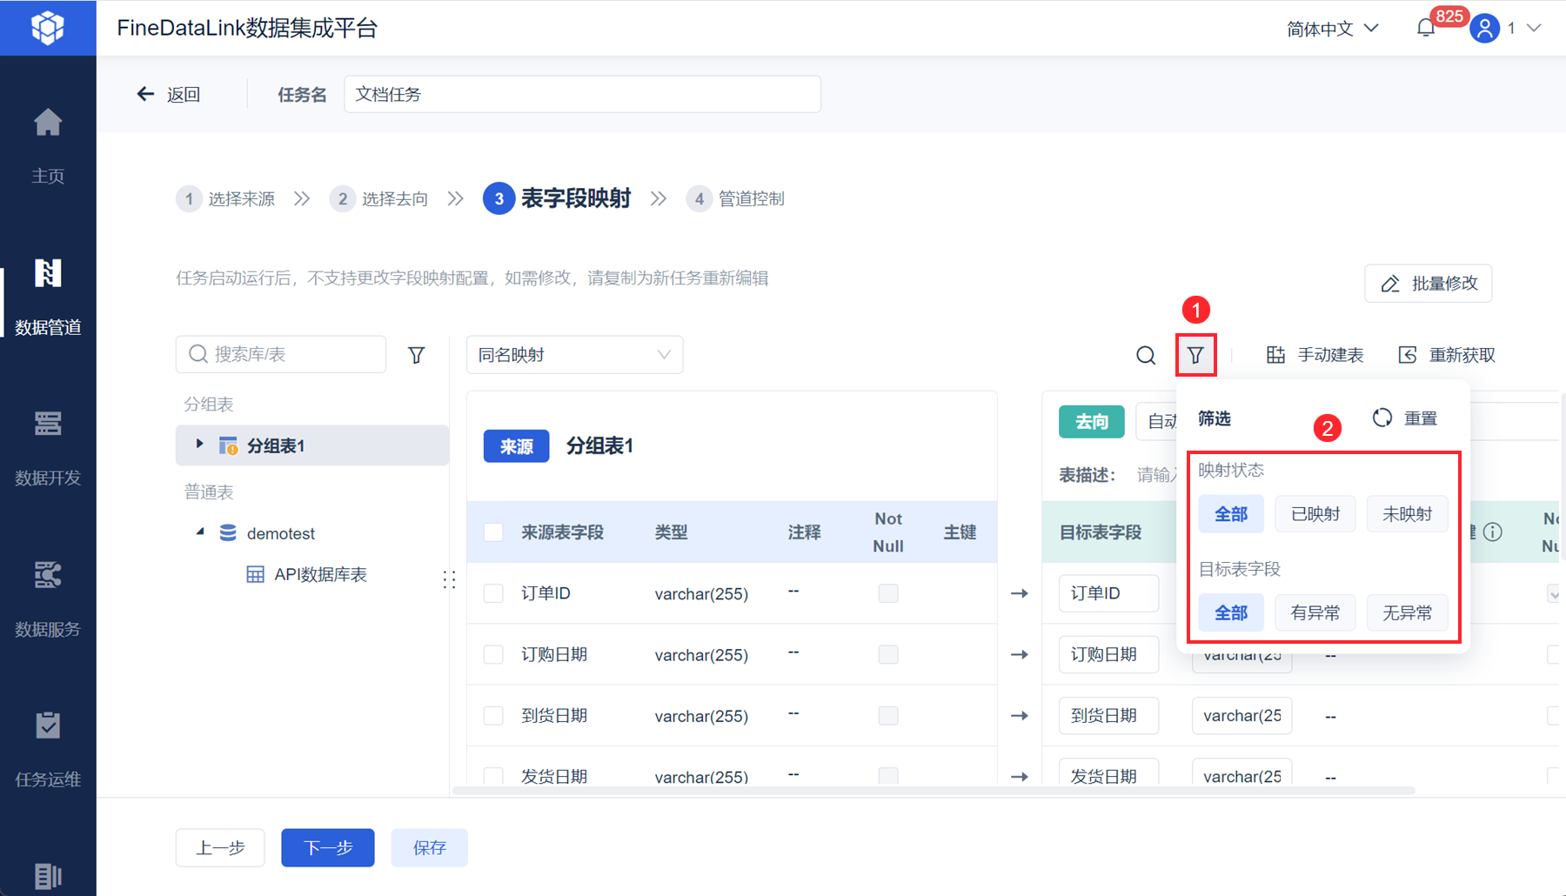Click the 重置 reset icon
The image size is (1566, 896).
1382,418
